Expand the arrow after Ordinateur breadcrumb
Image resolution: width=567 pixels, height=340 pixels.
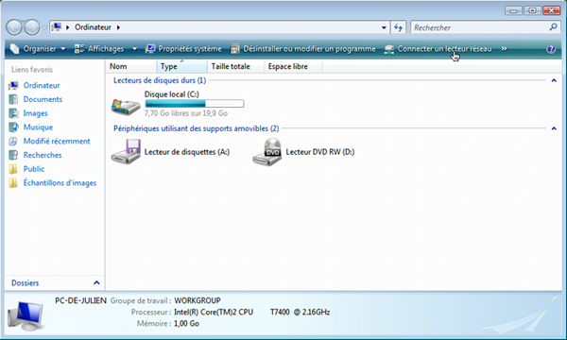point(118,27)
